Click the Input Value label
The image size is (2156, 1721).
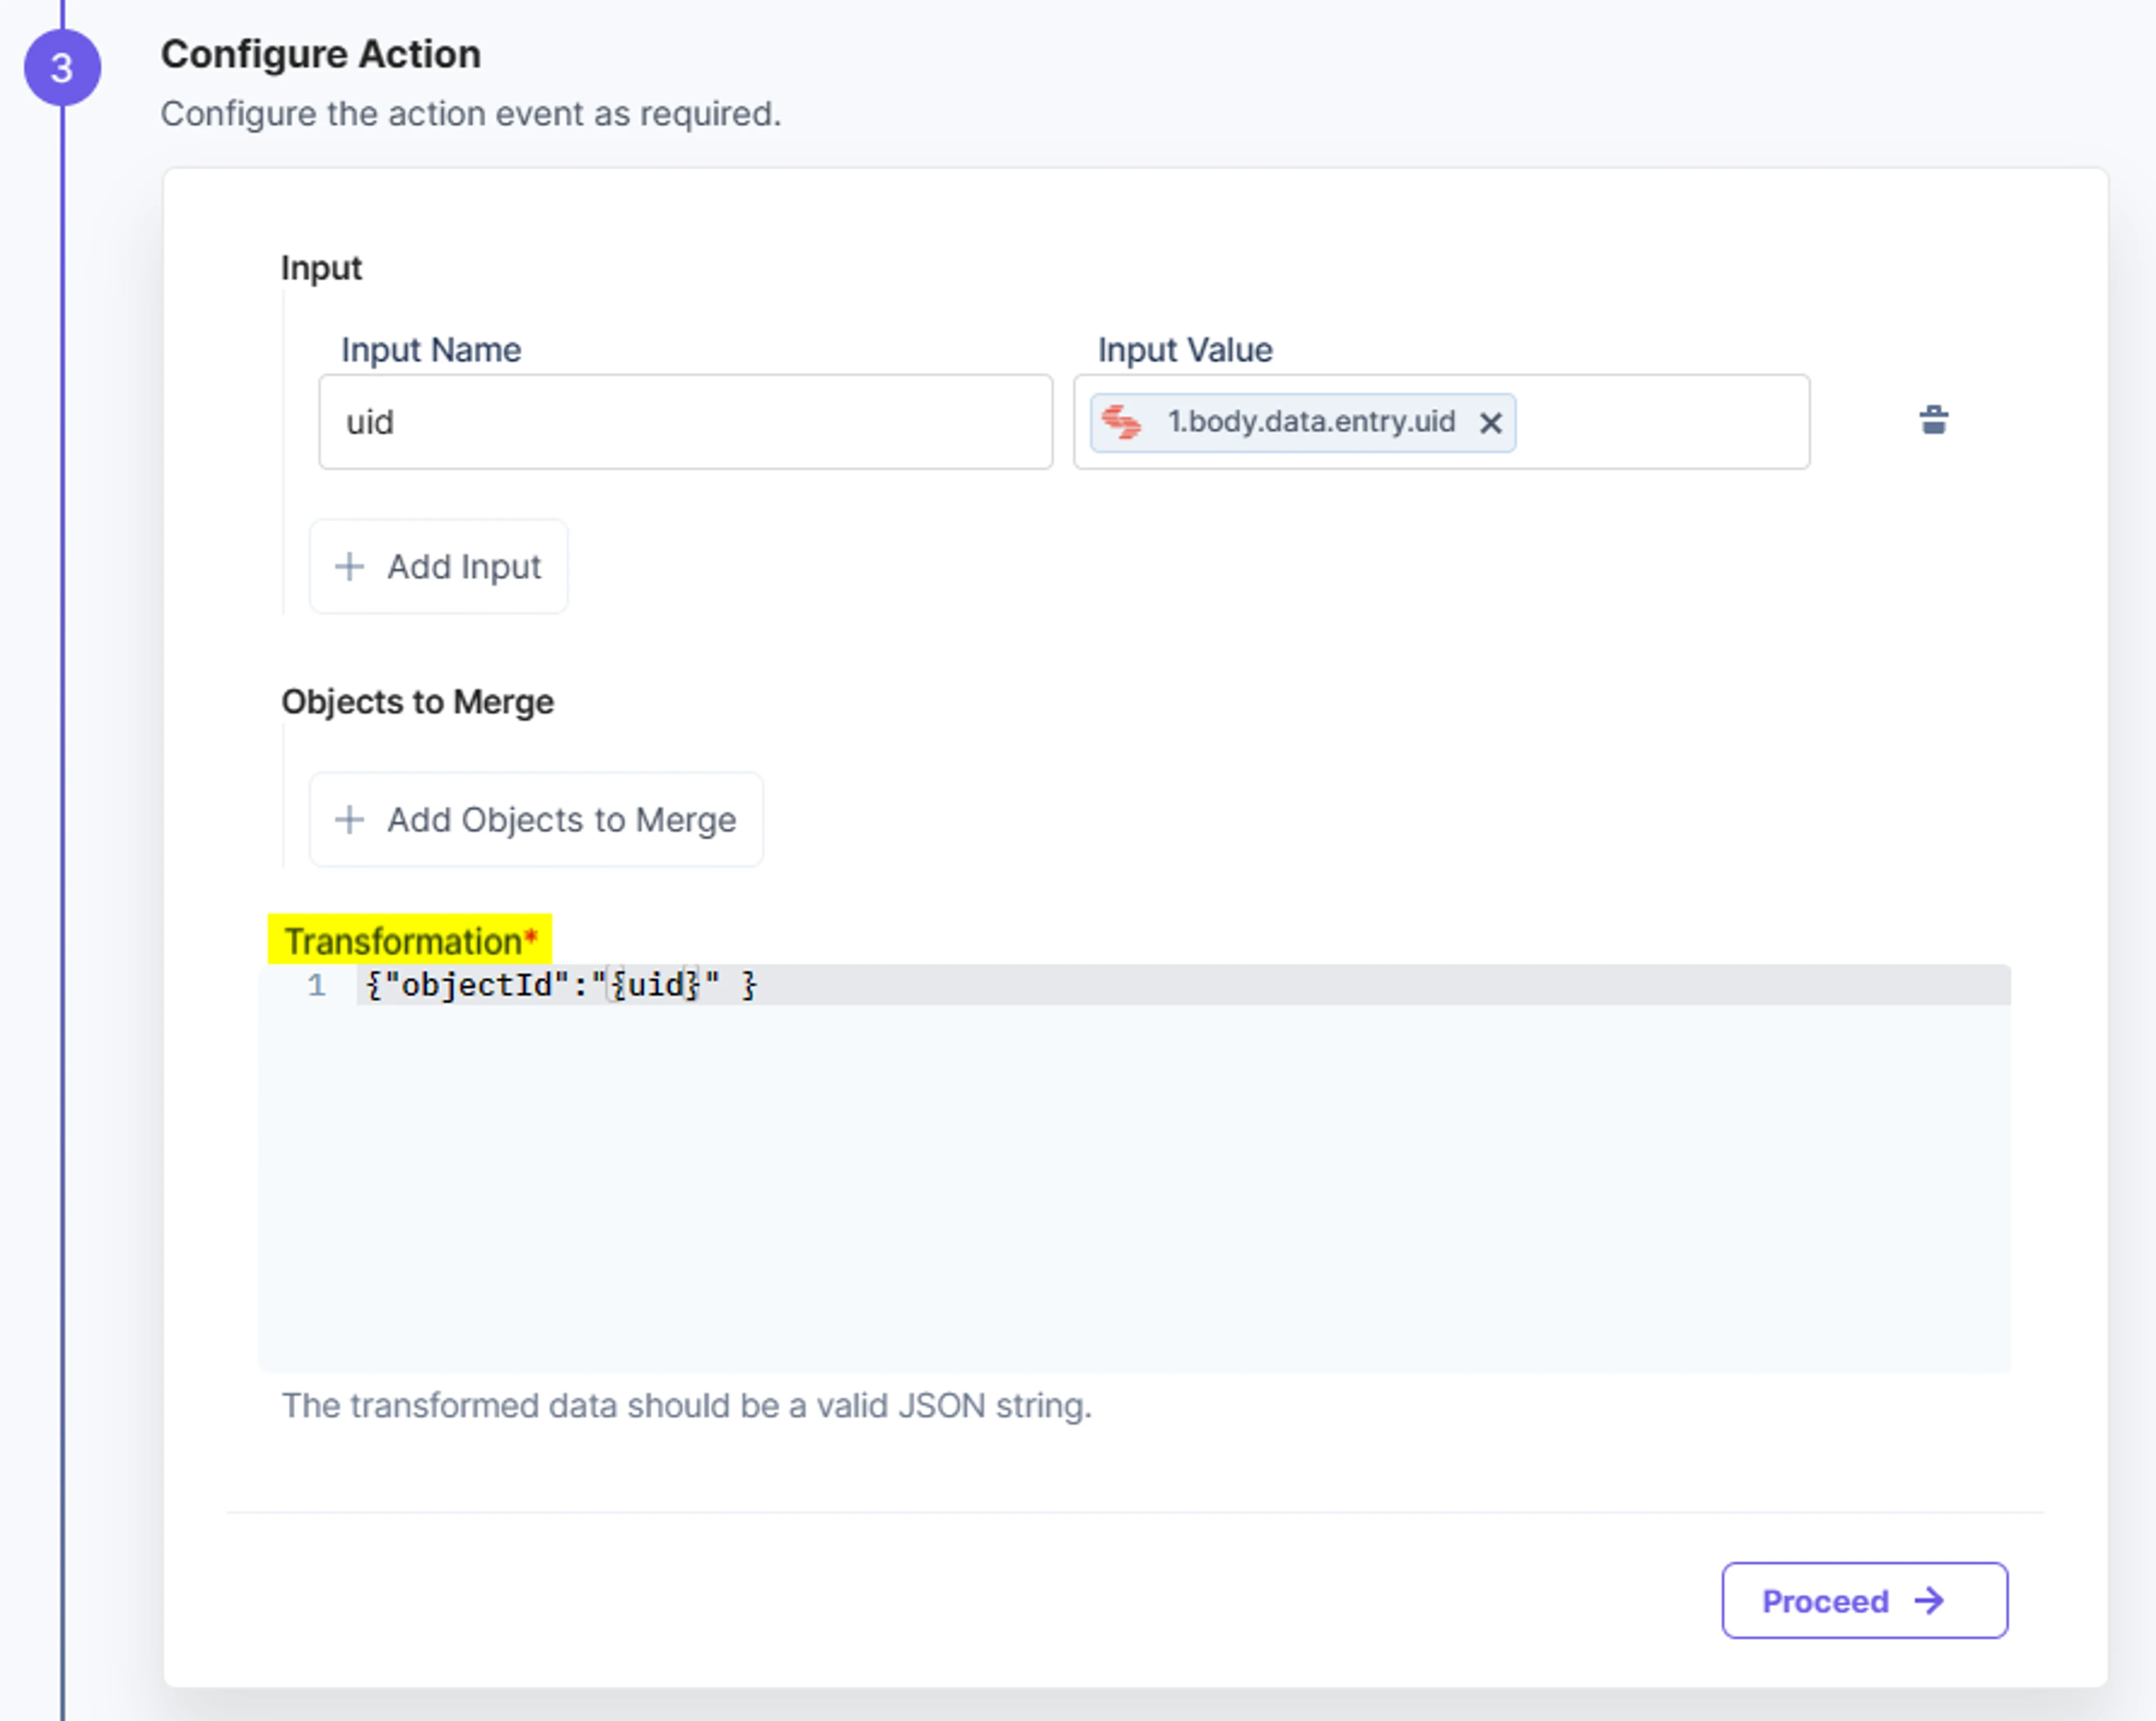tap(1185, 349)
